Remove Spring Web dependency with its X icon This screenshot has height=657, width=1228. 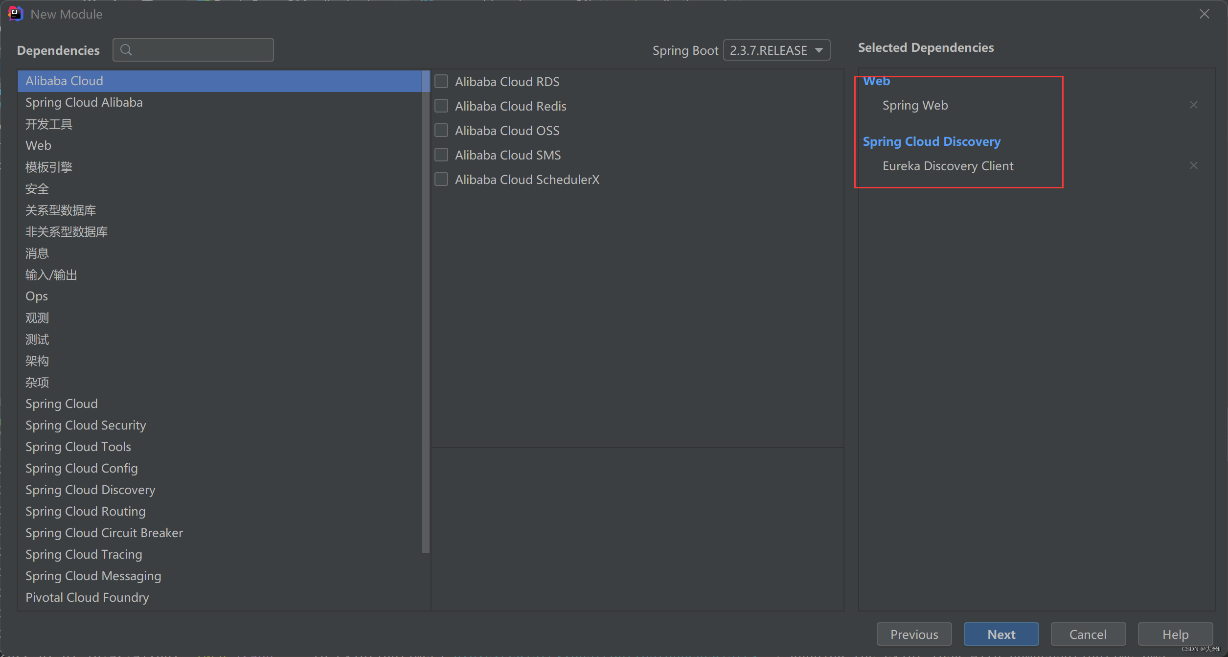coord(1194,105)
